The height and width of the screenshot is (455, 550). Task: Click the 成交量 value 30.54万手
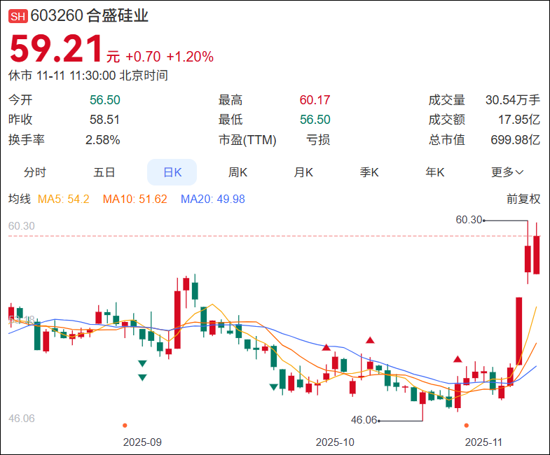pos(512,100)
